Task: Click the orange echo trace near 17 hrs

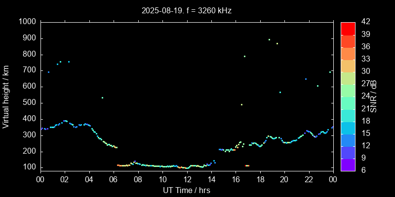Action: point(247,165)
